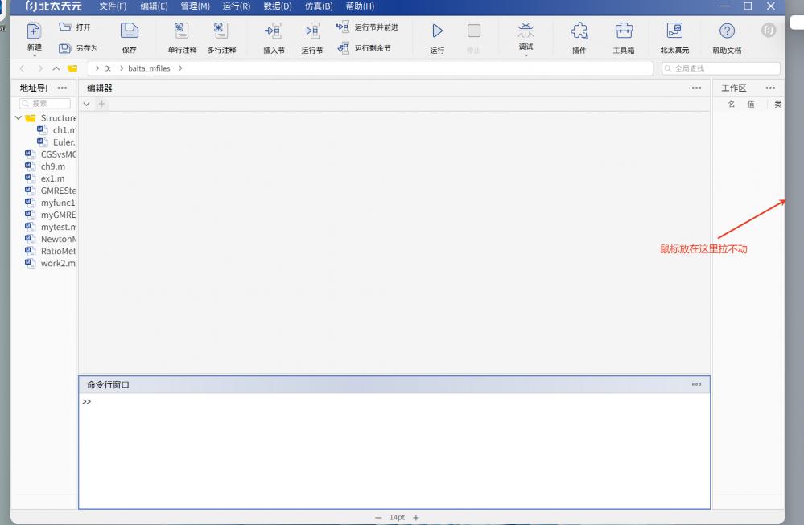Open the 帮助文档 help documentation

[x=726, y=36]
